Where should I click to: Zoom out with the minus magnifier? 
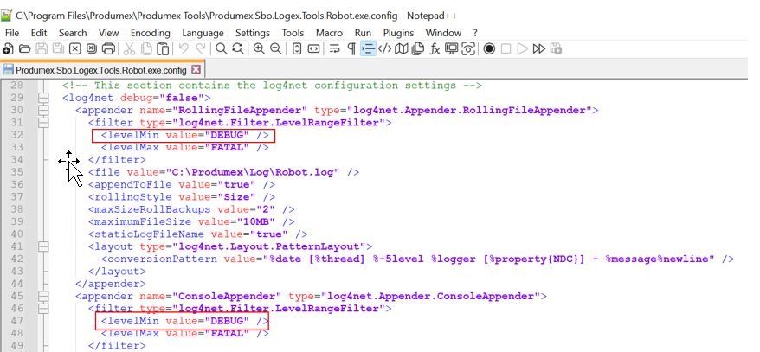click(276, 49)
